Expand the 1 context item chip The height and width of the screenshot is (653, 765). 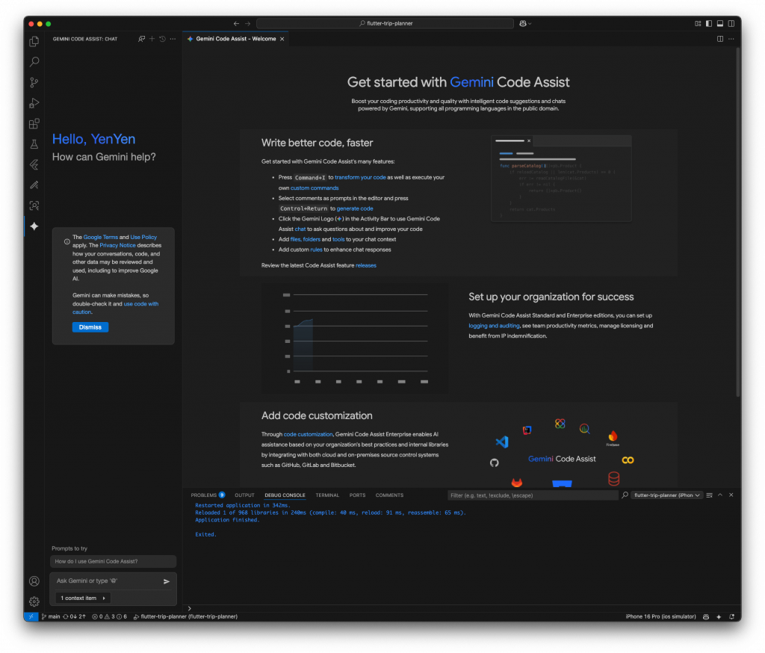(83, 598)
